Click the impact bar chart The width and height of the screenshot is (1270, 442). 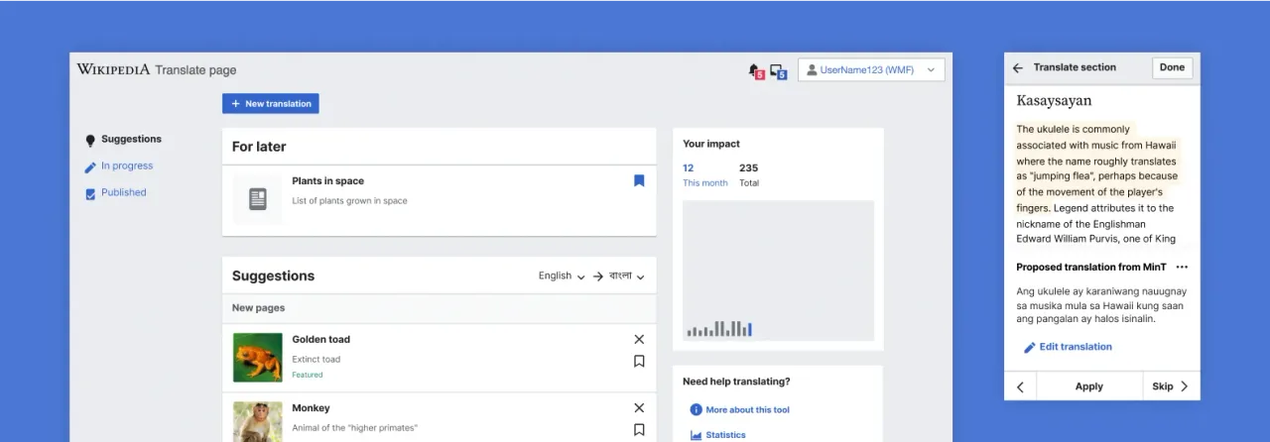(778, 272)
